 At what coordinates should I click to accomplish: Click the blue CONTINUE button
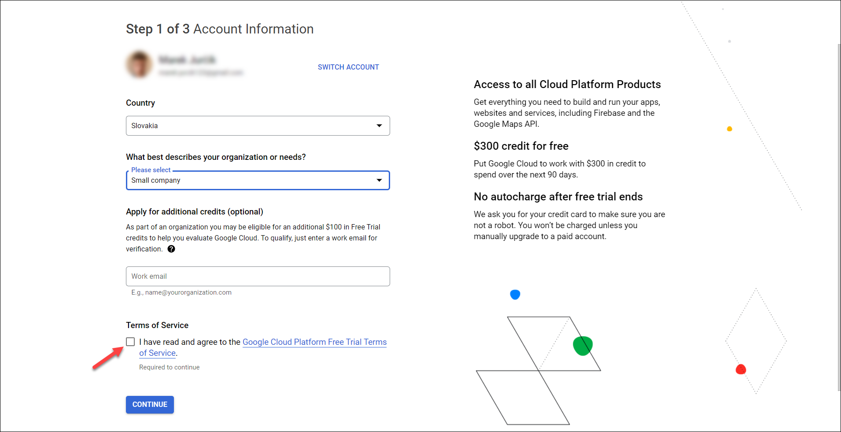point(150,405)
